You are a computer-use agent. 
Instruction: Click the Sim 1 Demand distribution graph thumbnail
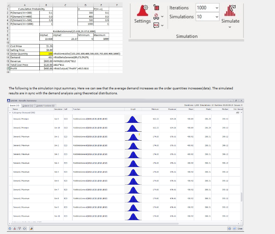(x=134, y=134)
